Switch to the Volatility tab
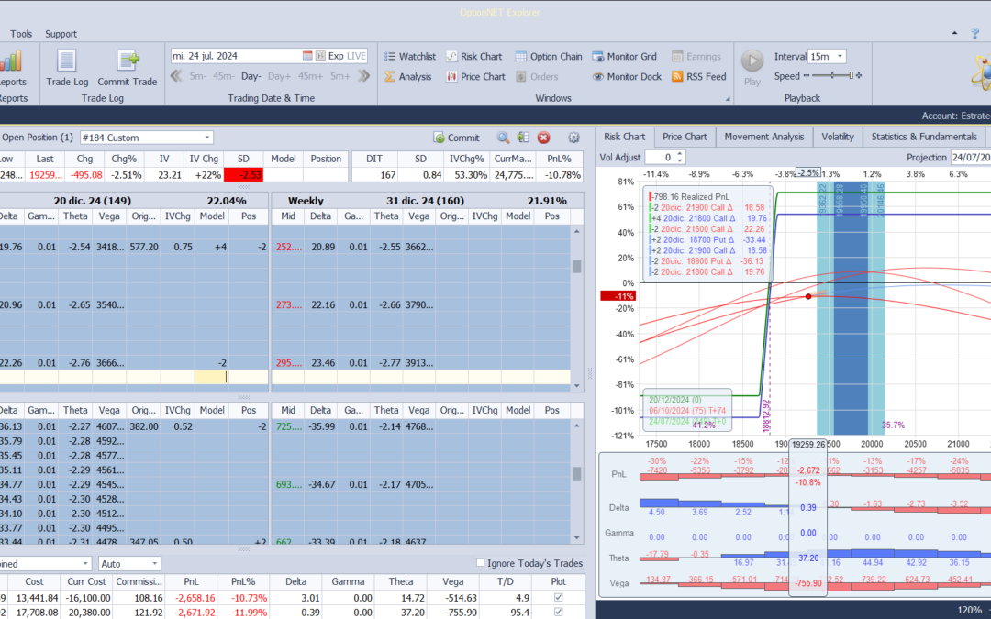This screenshot has height=619, width=991. [838, 137]
